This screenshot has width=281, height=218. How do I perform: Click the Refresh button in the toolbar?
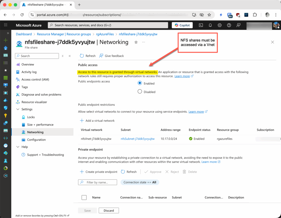88,56
